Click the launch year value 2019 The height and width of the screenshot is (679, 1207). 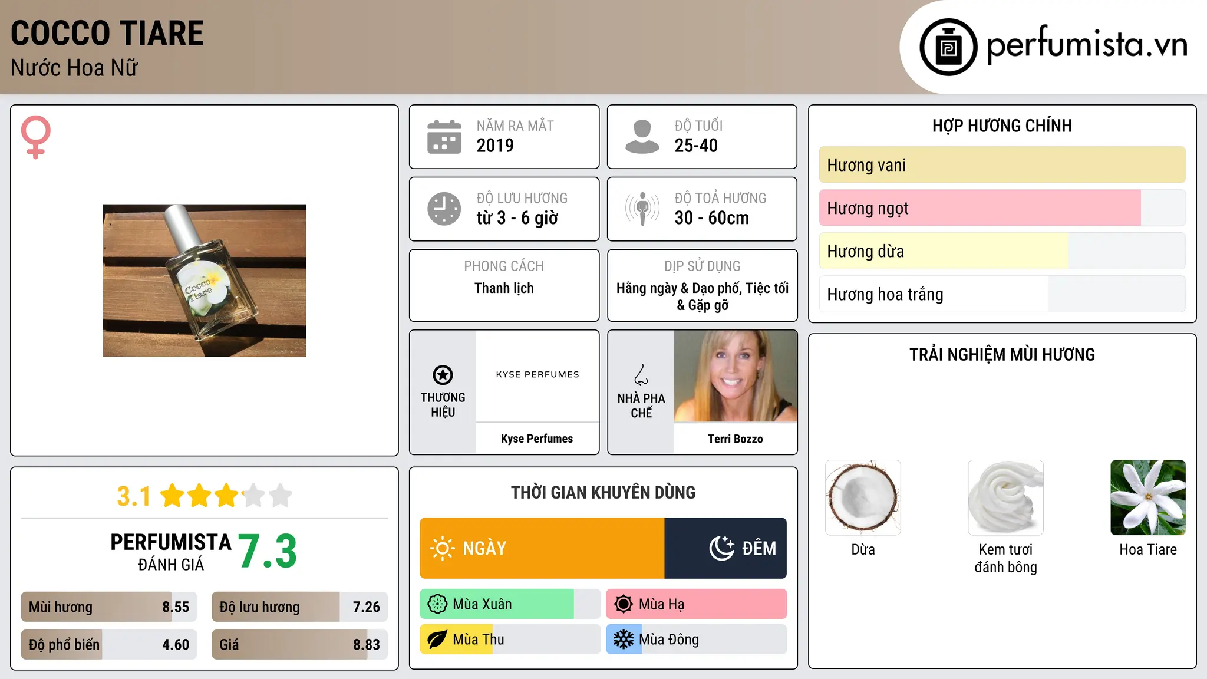coord(495,146)
